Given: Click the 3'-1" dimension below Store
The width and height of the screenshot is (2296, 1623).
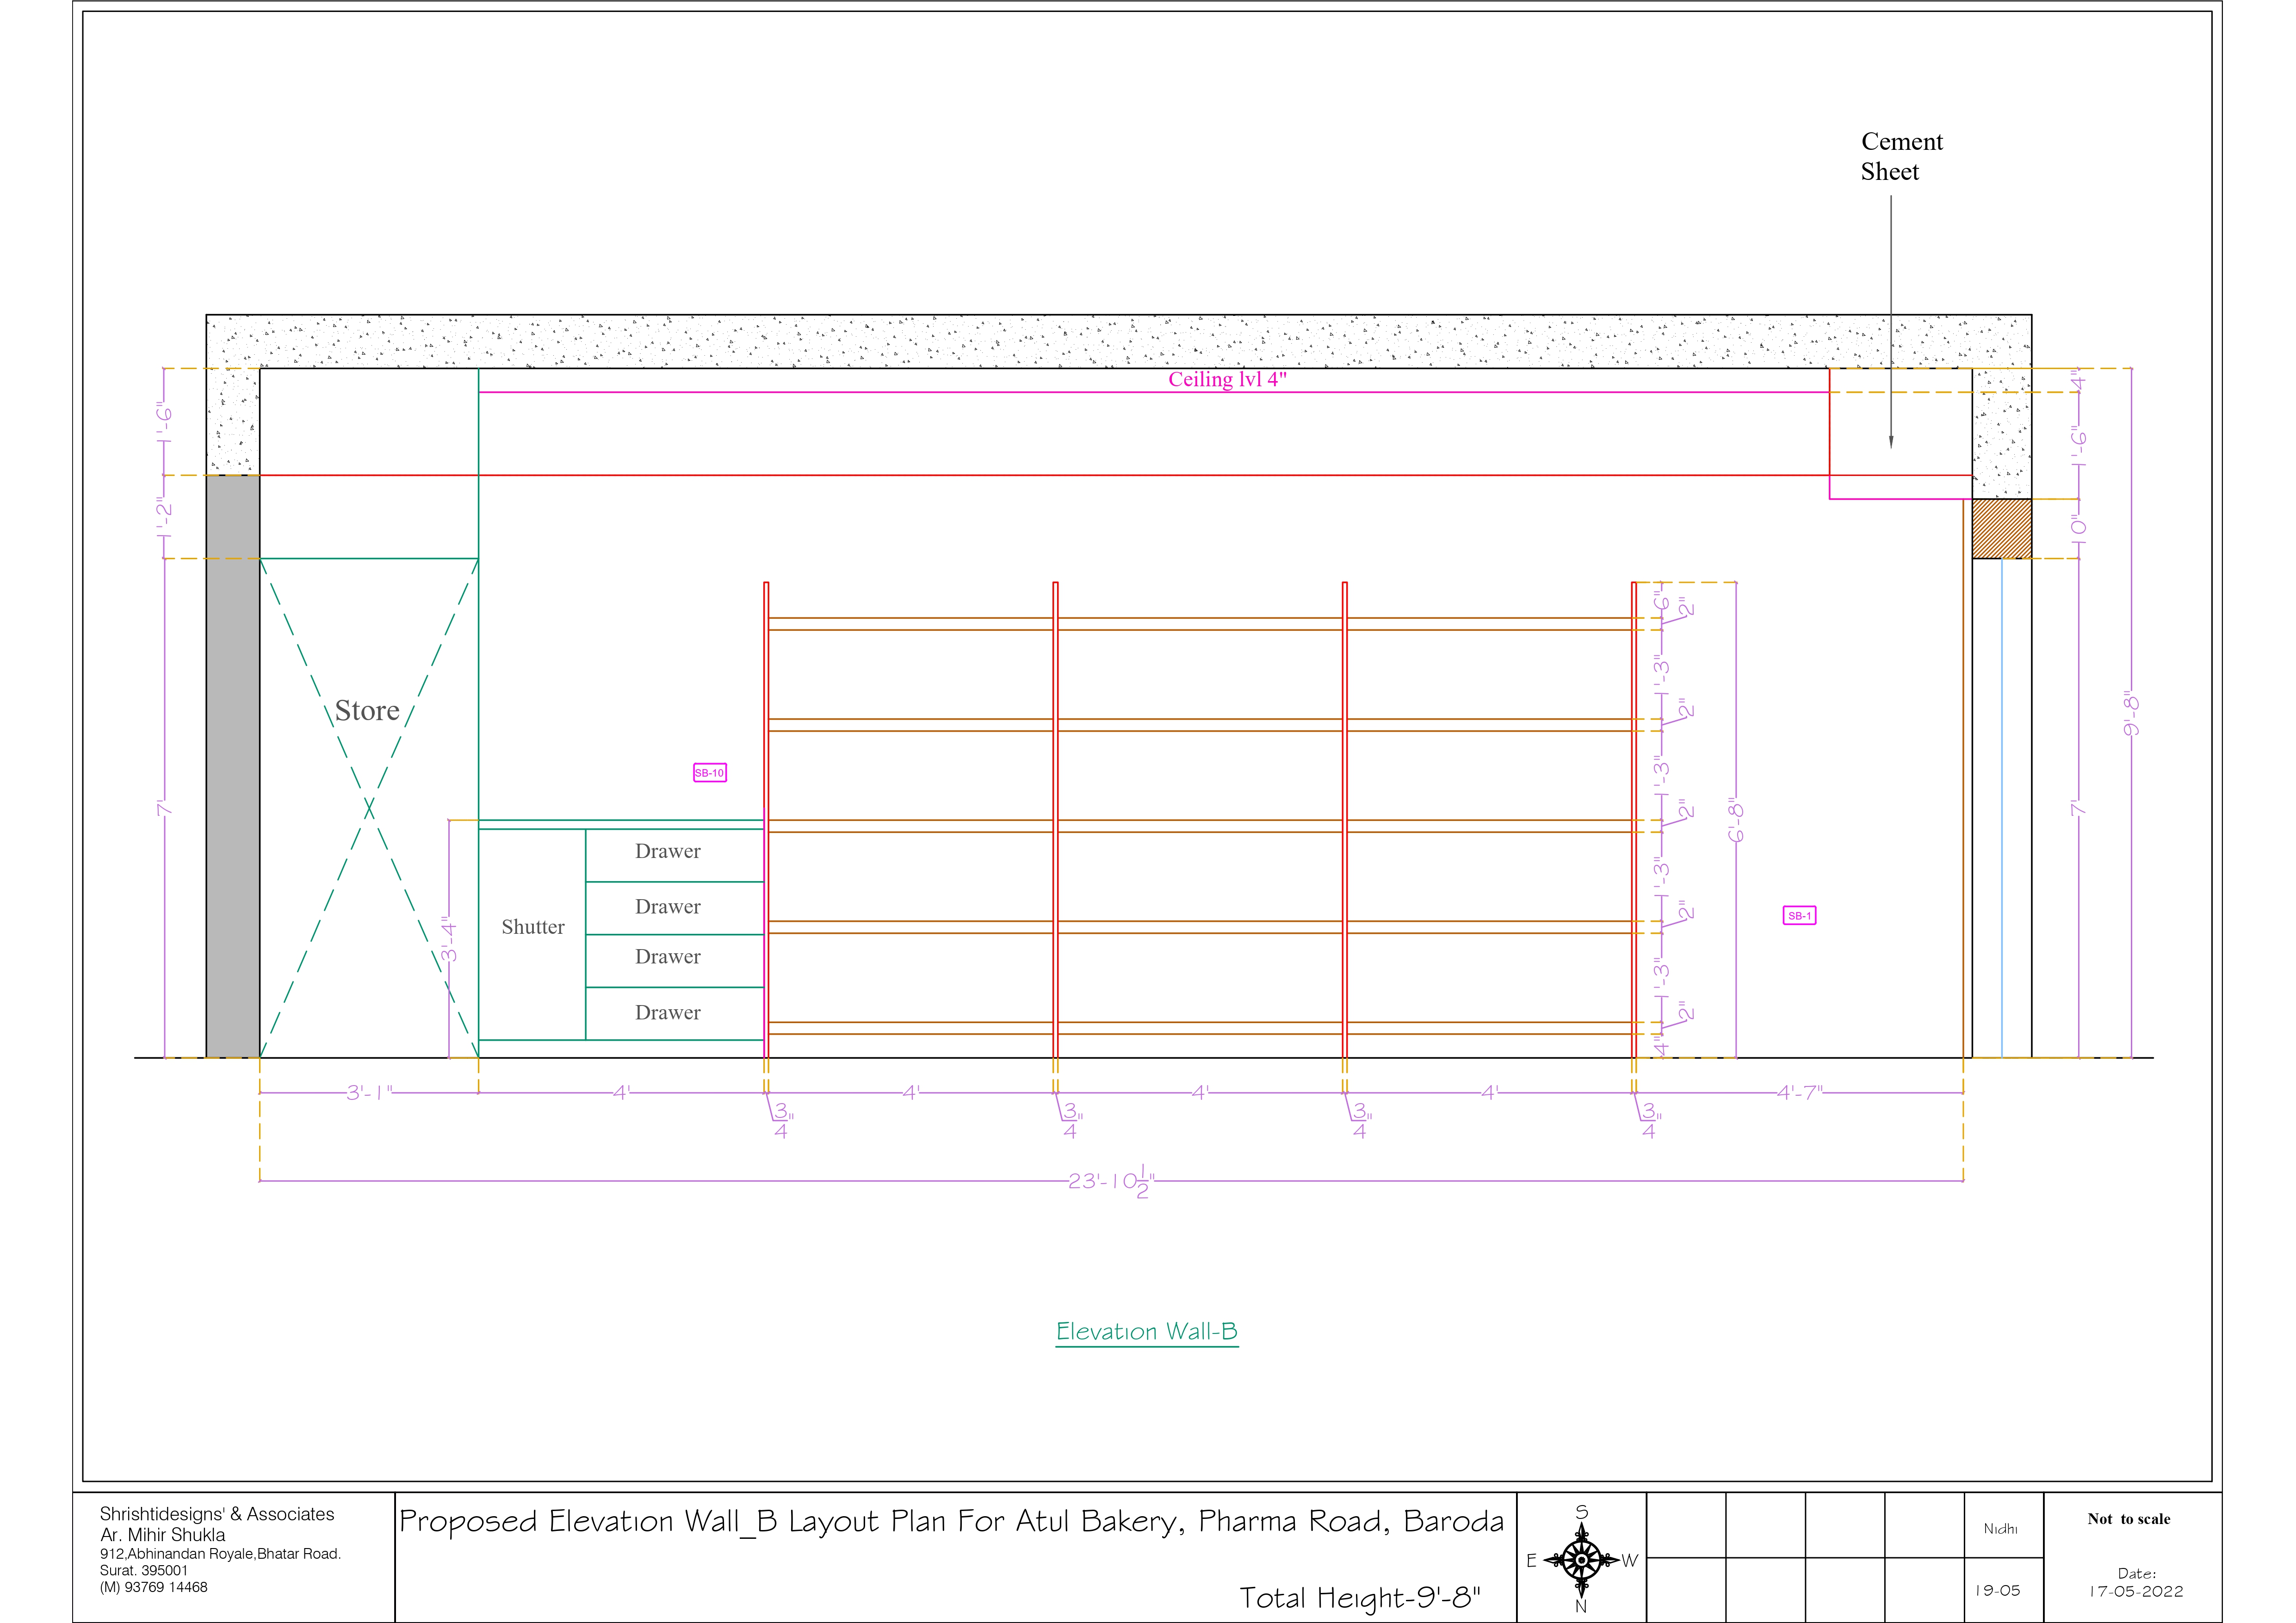Looking at the screenshot, I should click(x=369, y=1093).
